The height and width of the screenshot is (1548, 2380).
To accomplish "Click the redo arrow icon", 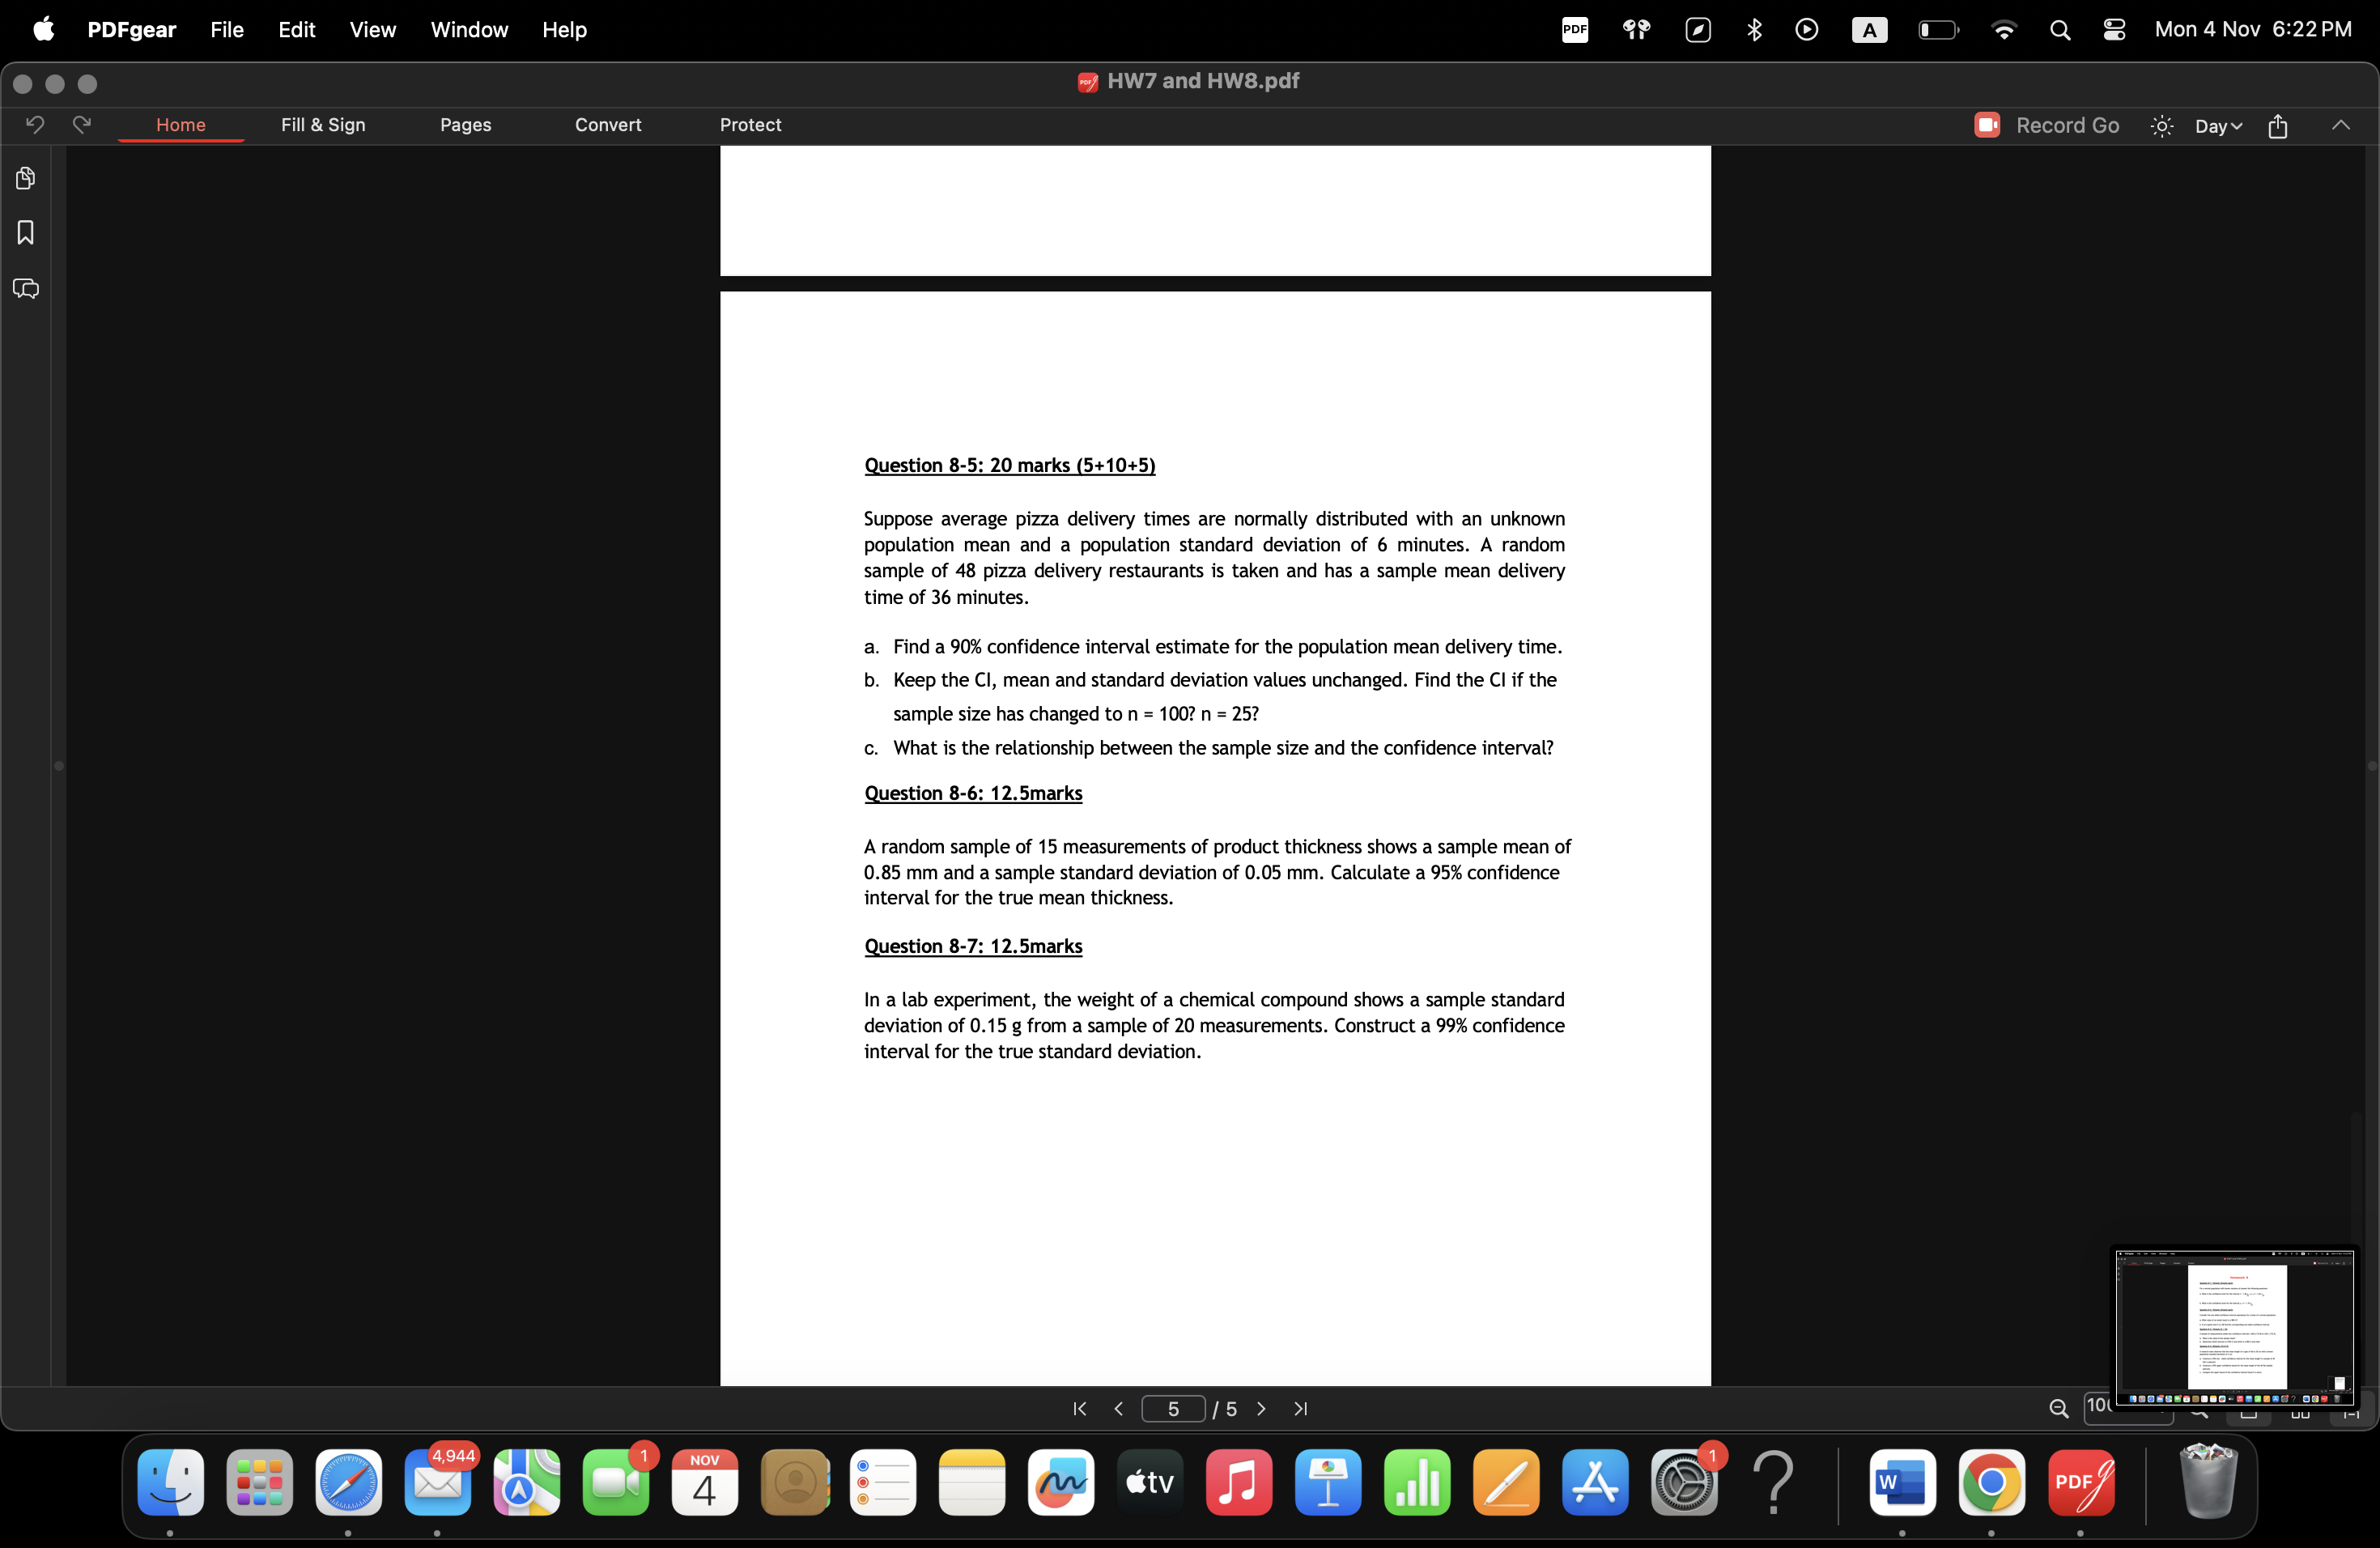I will [x=82, y=124].
